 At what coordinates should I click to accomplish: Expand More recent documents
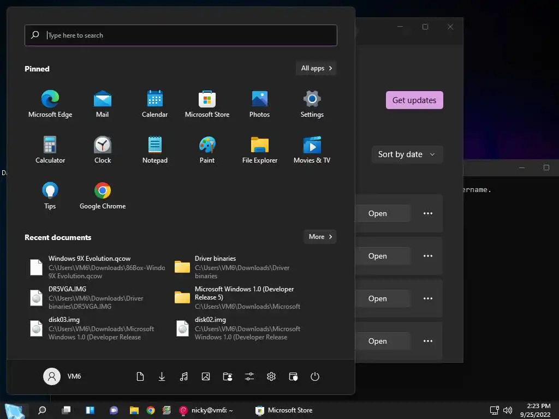click(320, 237)
